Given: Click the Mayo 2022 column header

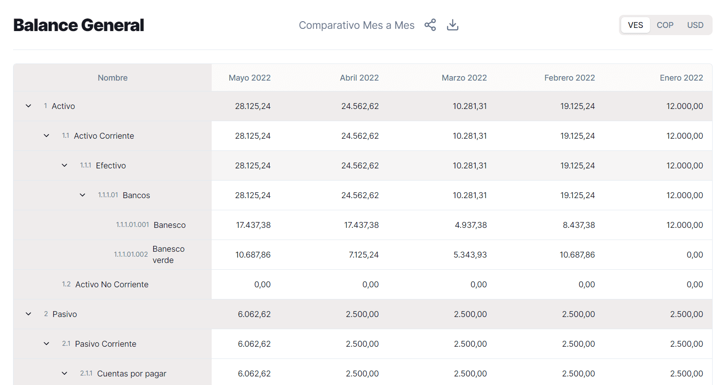Looking at the screenshot, I should [250, 78].
